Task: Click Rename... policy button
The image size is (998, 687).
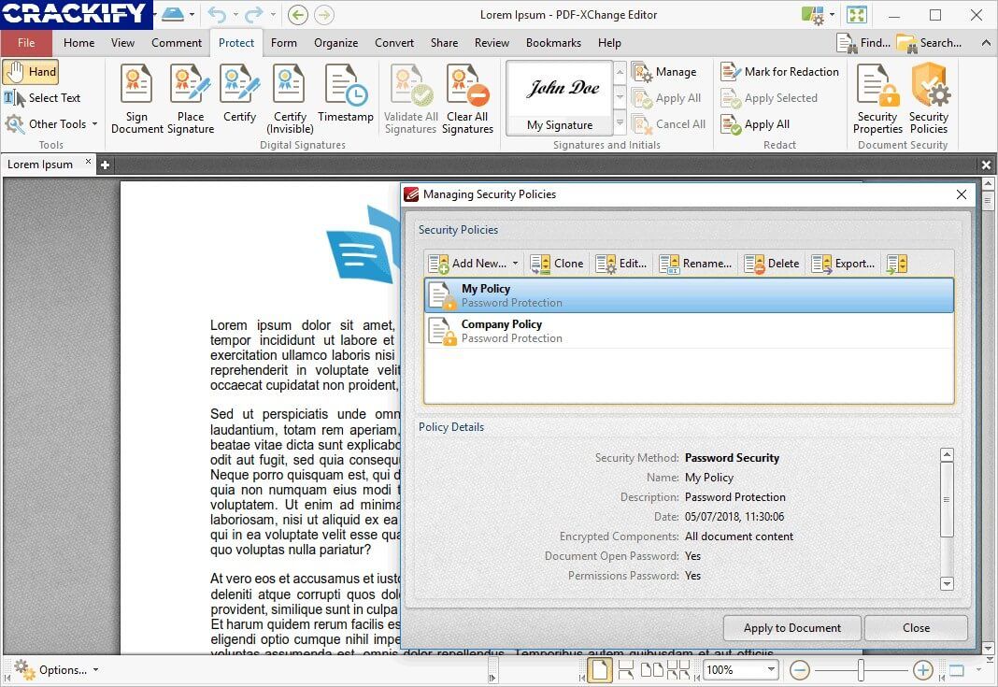Action: click(x=695, y=264)
